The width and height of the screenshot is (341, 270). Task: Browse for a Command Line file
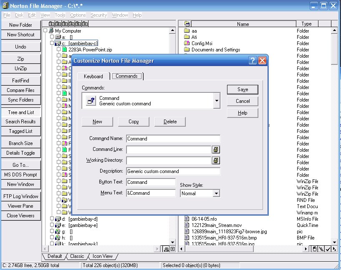(216, 150)
